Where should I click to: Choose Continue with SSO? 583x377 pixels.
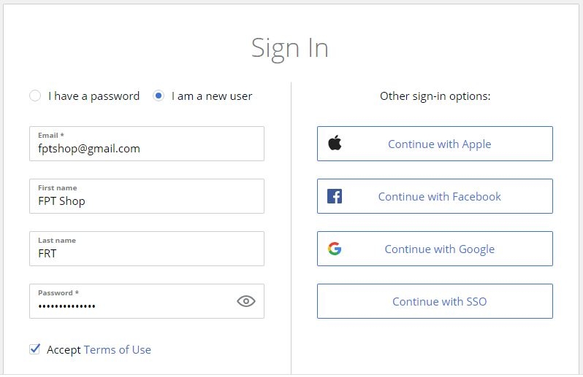(435, 301)
